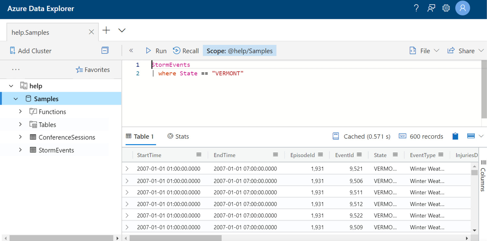Screen dimensions: 487x241
Task: Open the feedback icon in header
Action: 431,8
